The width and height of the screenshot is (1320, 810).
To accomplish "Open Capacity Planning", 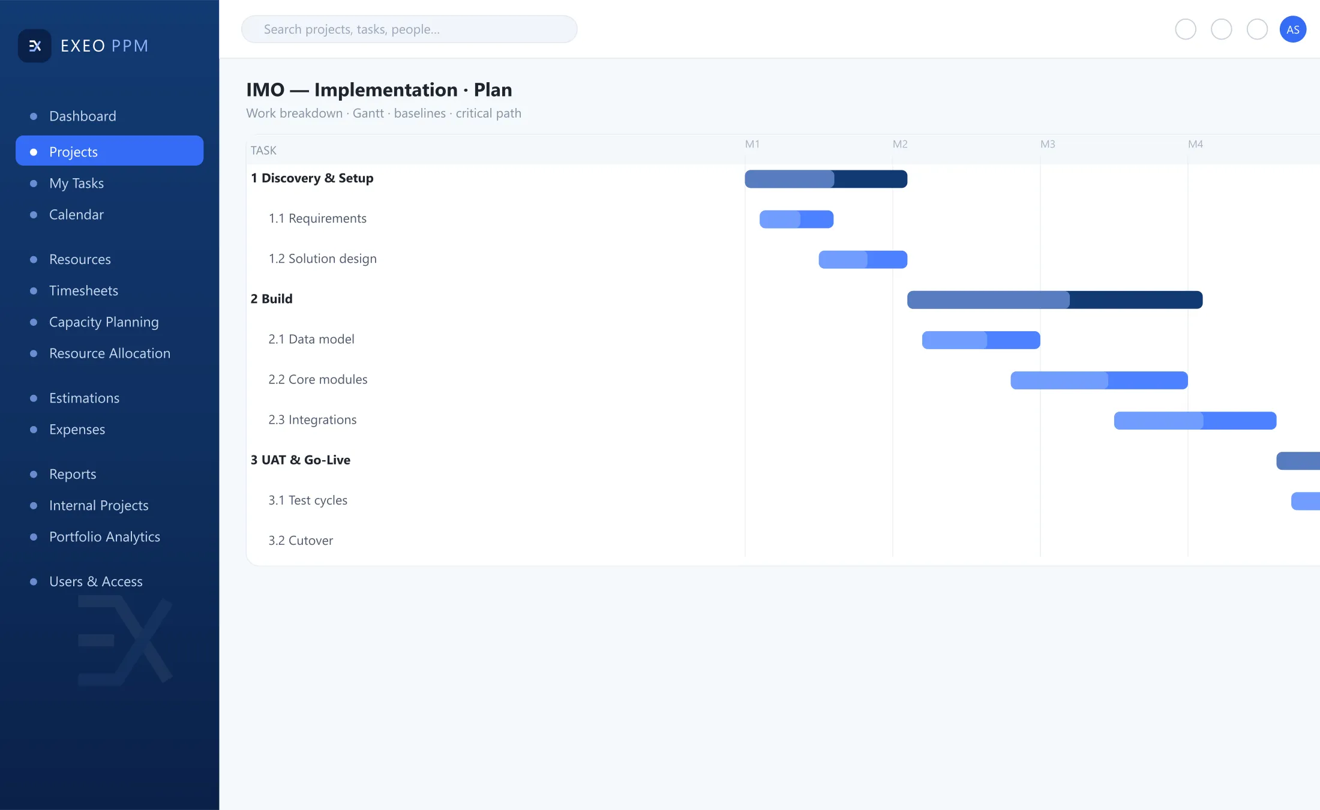I will coord(109,322).
